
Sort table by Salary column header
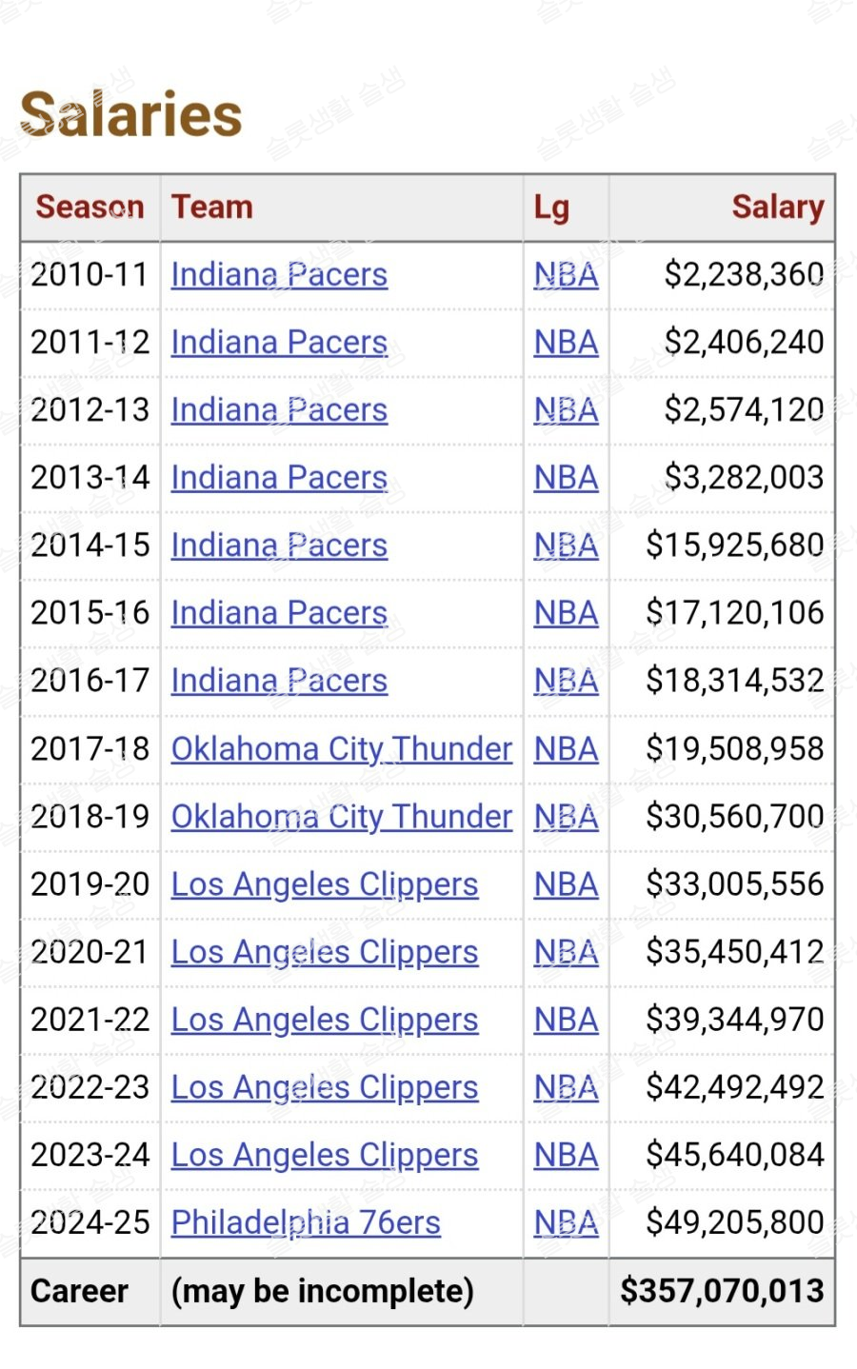pyautogui.click(x=777, y=207)
